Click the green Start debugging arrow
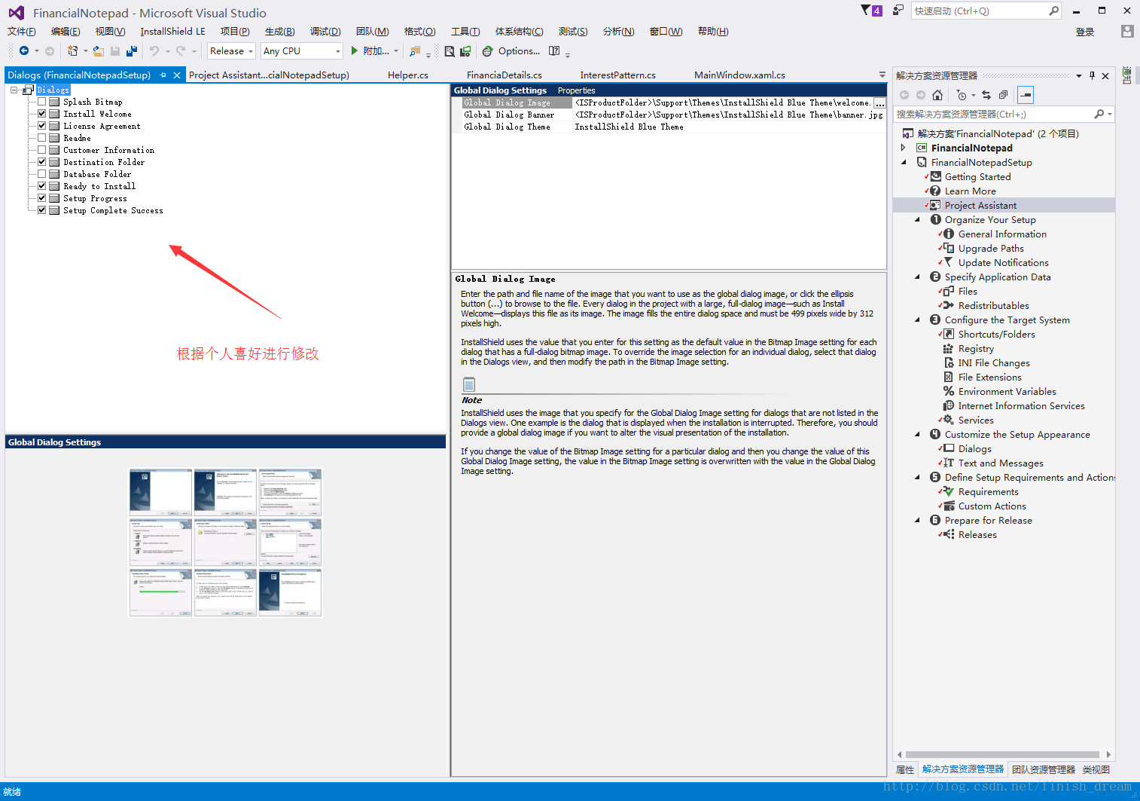This screenshot has width=1140, height=801. click(354, 50)
